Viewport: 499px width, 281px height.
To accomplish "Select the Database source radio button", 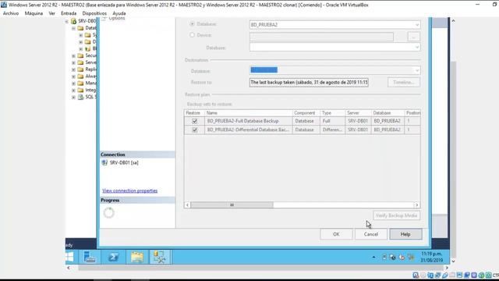I will tap(192, 24).
